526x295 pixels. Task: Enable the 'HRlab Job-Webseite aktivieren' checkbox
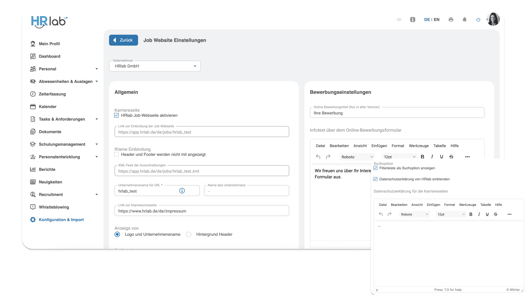(116, 115)
